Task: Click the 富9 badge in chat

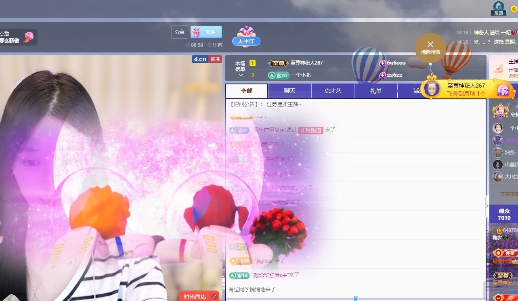Action: point(239,130)
